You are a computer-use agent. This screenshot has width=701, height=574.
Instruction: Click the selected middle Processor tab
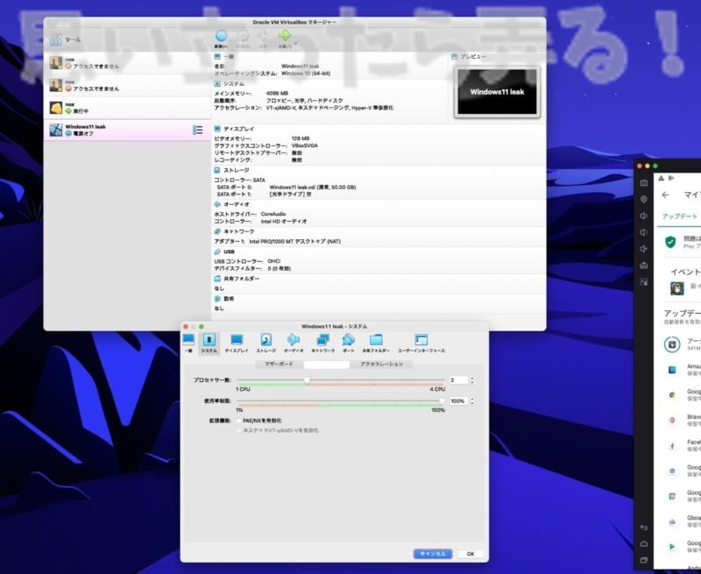326,365
